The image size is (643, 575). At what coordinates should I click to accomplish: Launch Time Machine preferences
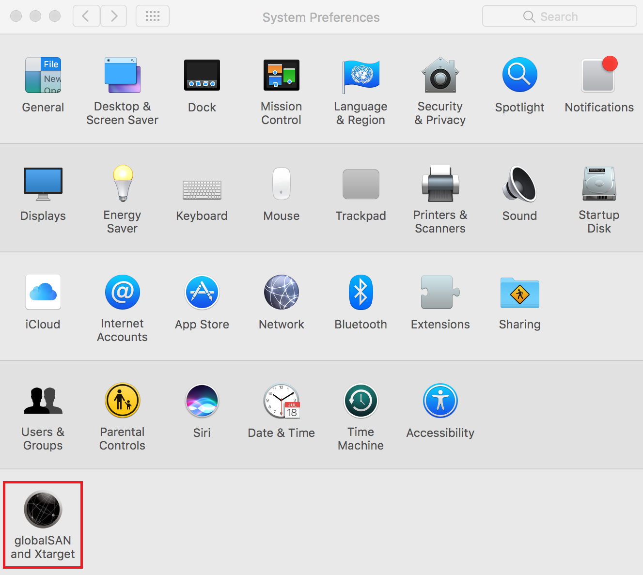pyautogui.click(x=361, y=401)
